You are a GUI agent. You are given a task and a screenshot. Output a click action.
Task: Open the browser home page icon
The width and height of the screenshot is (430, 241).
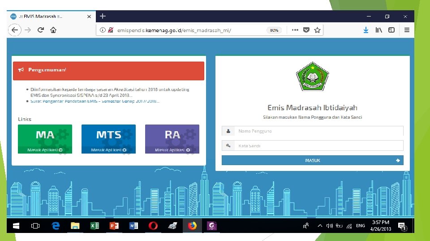[x=53, y=30]
